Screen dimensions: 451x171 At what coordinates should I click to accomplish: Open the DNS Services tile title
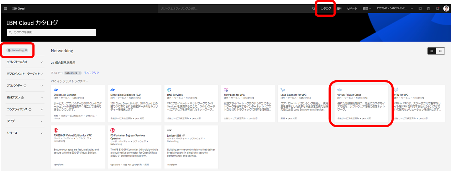[175, 95]
